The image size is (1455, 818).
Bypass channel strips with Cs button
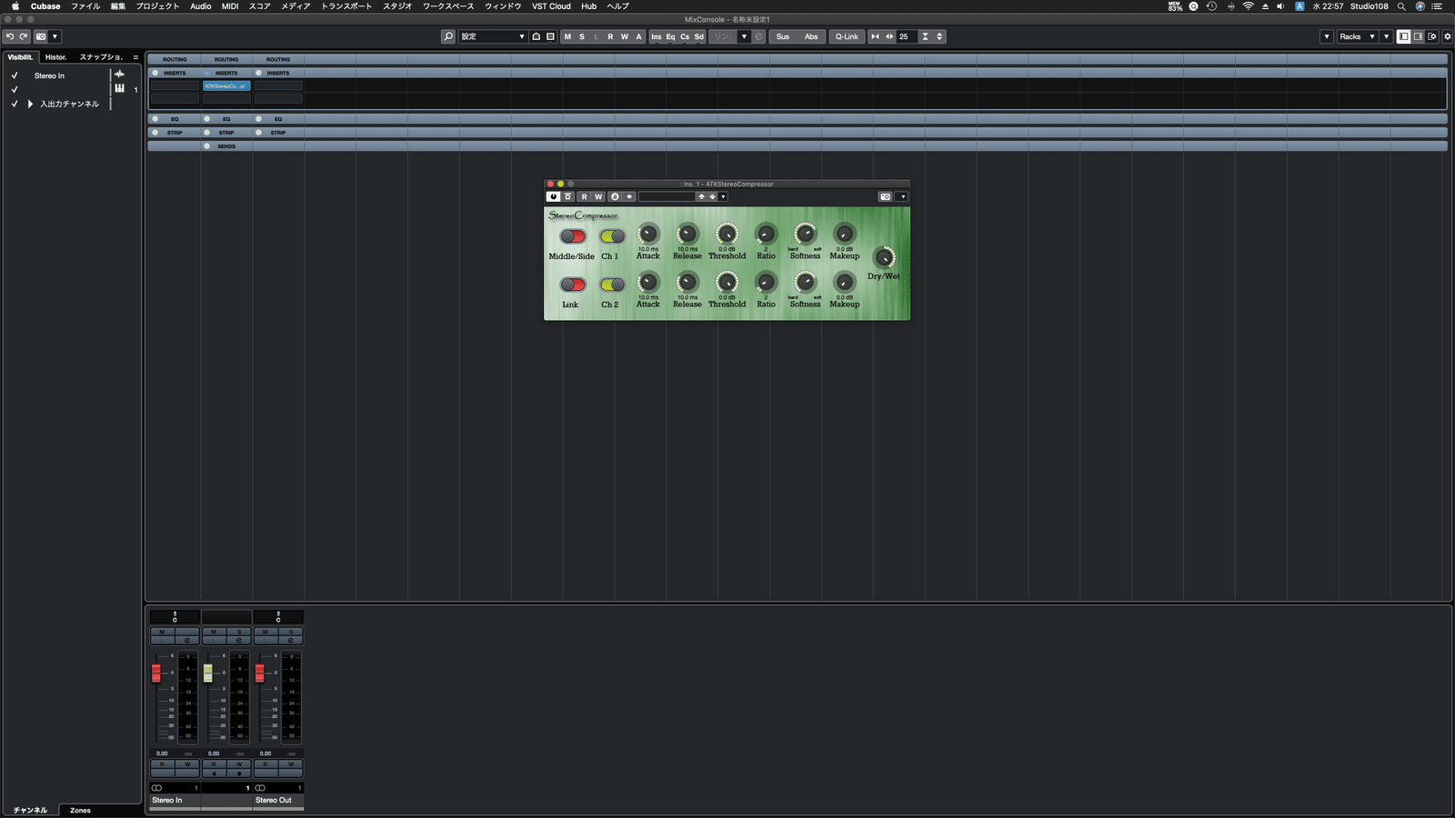click(685, 36)
